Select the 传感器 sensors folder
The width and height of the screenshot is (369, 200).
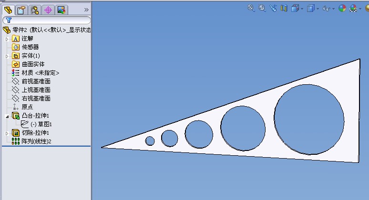(25, 47)
